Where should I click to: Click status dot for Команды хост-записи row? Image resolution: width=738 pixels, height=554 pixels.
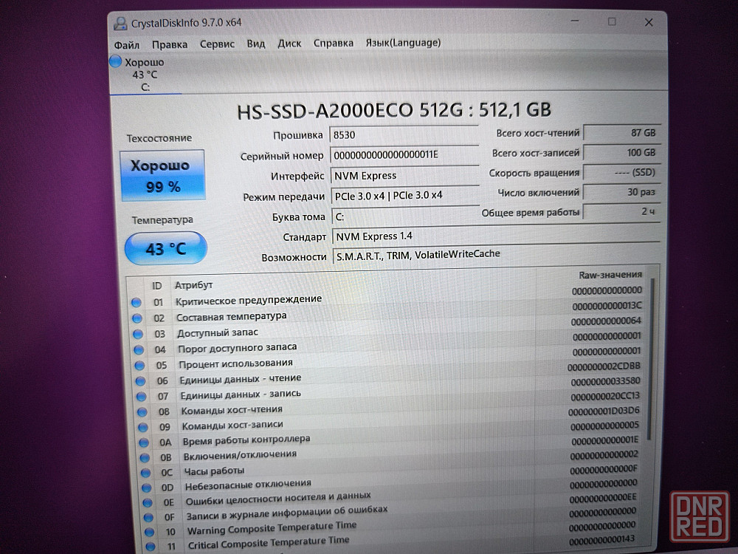click(143, 427)
